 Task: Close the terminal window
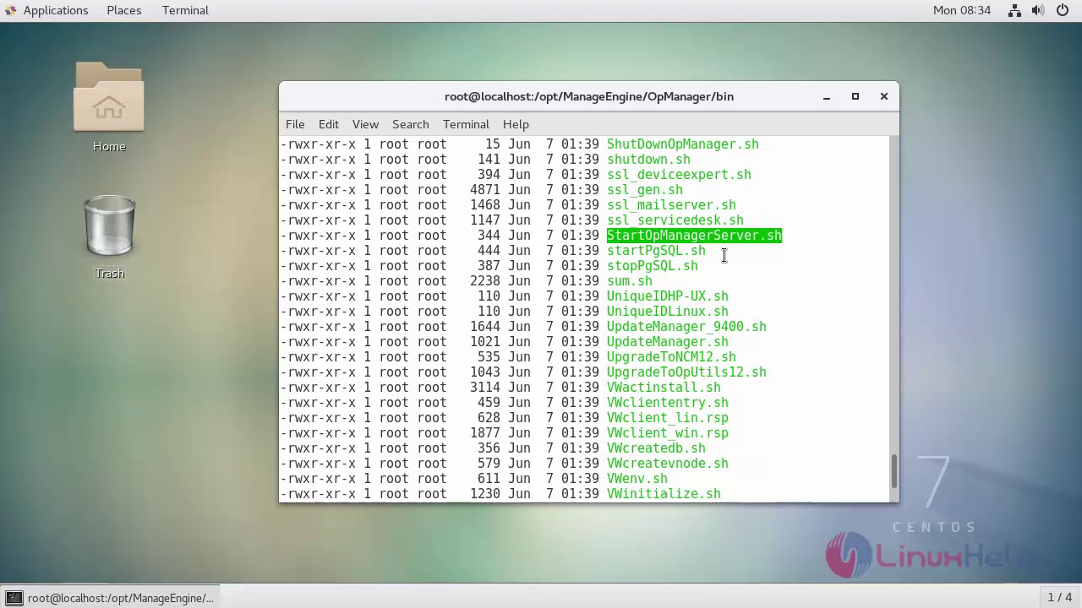click(x=884, y=96)
